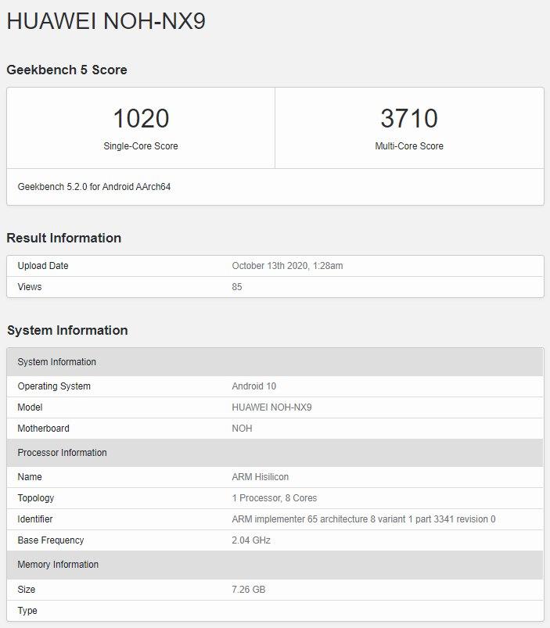The image size is (550, 628).
Task: Click the Android 10 operating system value
Action: (x=254, y=386)
